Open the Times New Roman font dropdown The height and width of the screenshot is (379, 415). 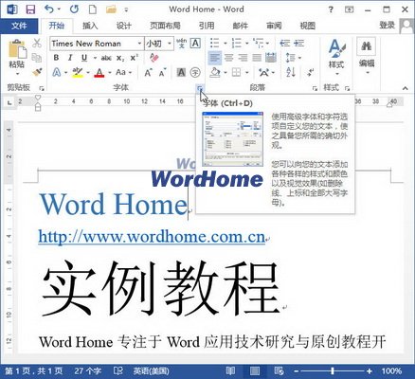(139, 44)
